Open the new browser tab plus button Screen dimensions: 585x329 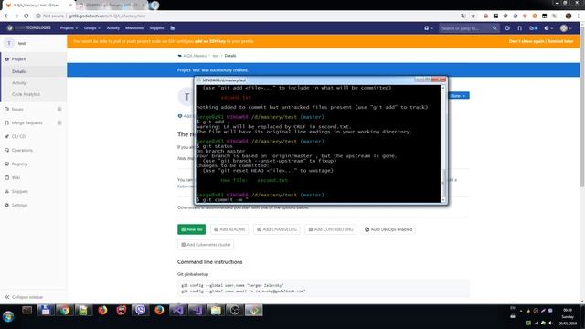[x=154, y=5]
